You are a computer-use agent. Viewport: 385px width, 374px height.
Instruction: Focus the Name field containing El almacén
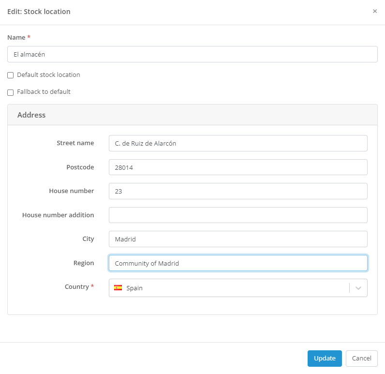coord(192,55)
